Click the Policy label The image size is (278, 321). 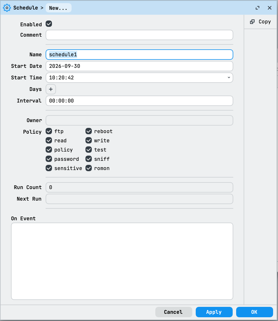32,132
